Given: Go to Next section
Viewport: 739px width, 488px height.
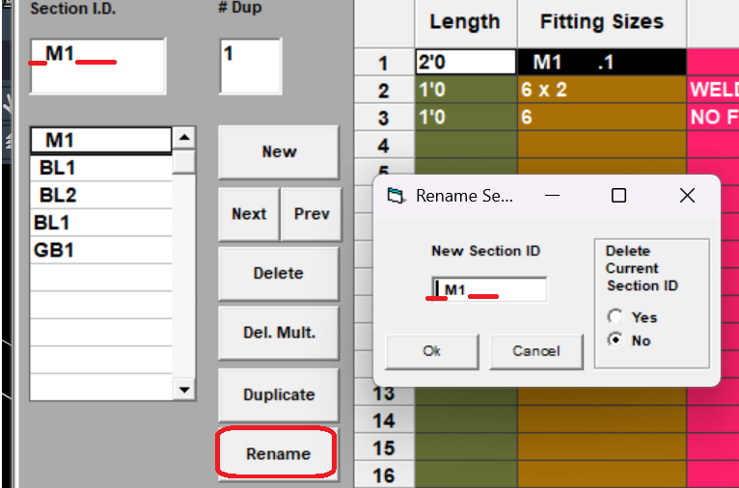Looking at the screenshot, I should 249,213.
